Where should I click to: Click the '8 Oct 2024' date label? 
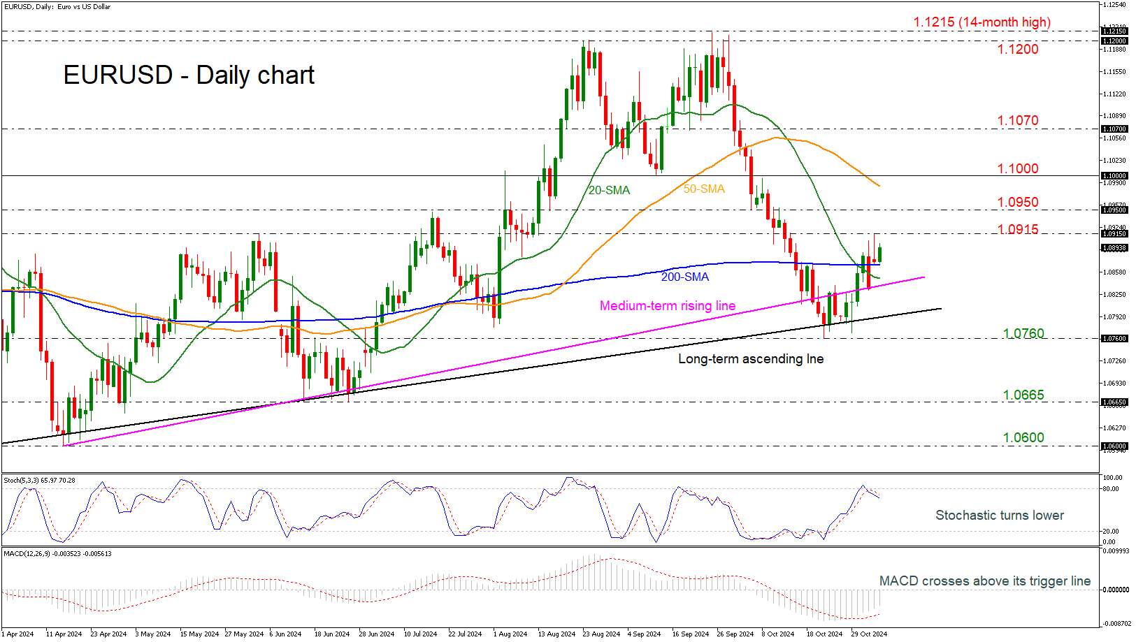(778, 634)
